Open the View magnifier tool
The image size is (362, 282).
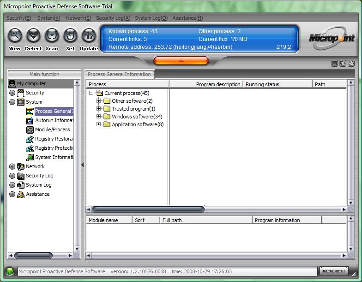pyautogui.click(x=15, y=35)
